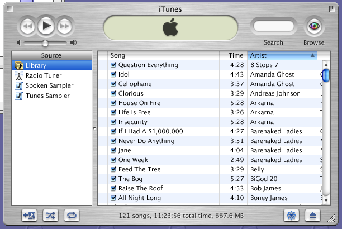Screen dimensions: 342x229
Task: Reverse sort order via Artist column header
Action: click(x=282, y=55)
